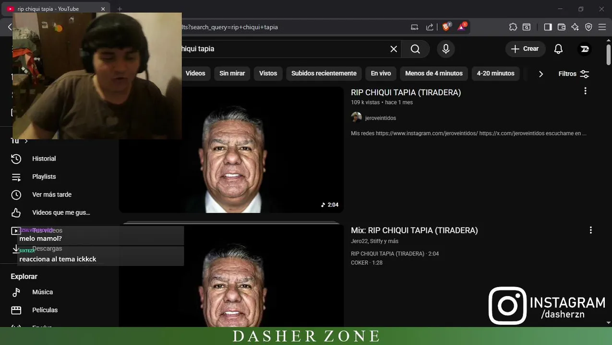Open the Brave VPN shield icon
612x345 pixels.
pyautogui.click(x=588, y=27)
